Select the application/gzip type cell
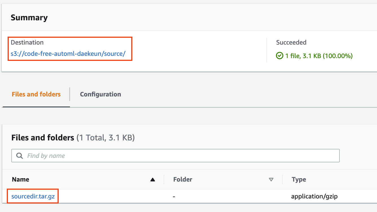377x212 pixels. click(314, 196)
